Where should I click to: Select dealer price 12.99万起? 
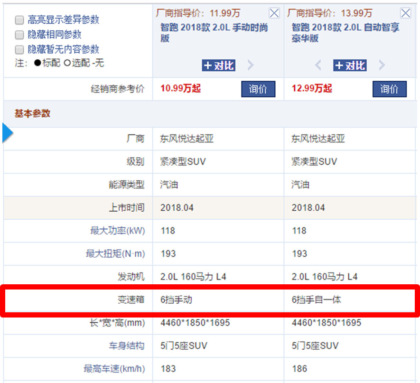pyautogui.click(x=312, y=88)
